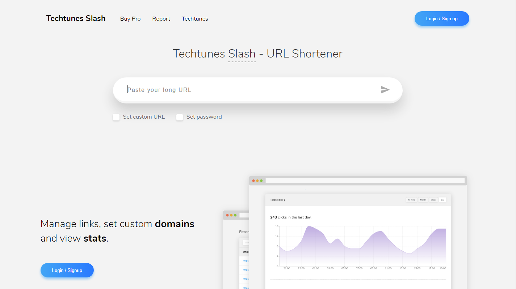Screen dimensions: 516x289
Task: Click the "Total clicks: 6" label
Action: 278,200
